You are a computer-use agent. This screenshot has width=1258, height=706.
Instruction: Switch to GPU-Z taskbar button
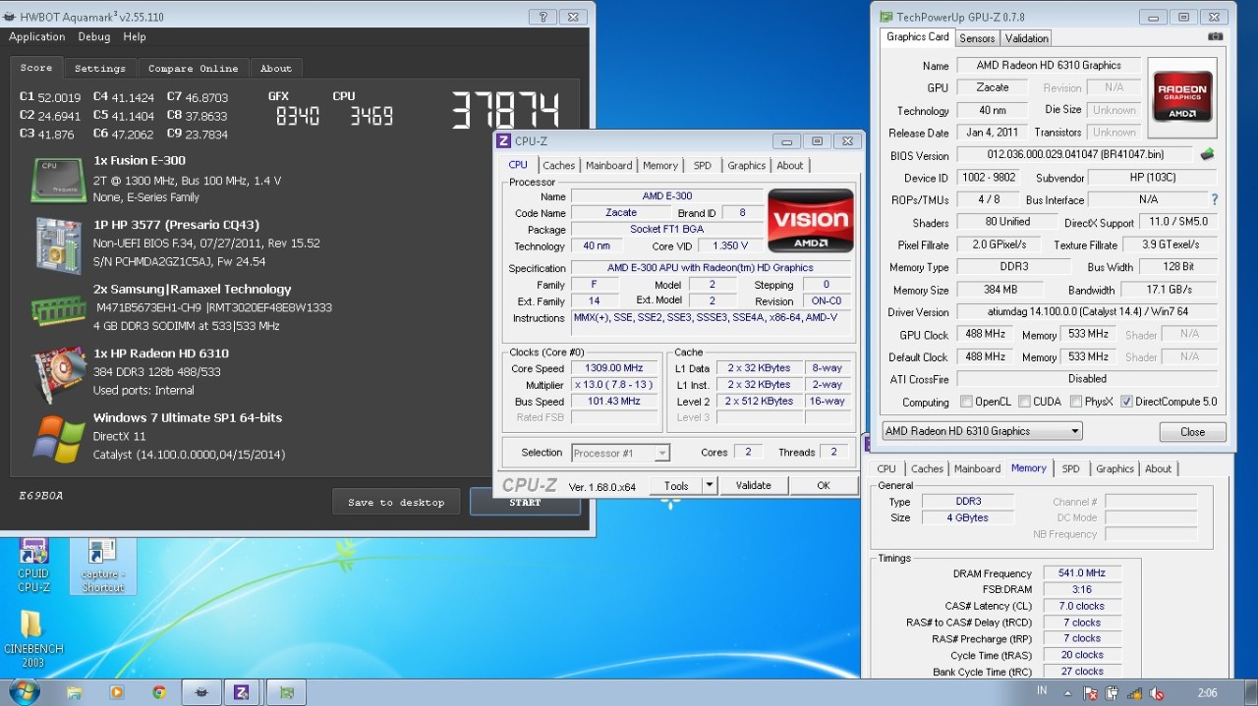[x=286, y=692]
